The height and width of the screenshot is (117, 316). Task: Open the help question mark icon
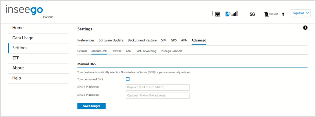click(305, 28)
